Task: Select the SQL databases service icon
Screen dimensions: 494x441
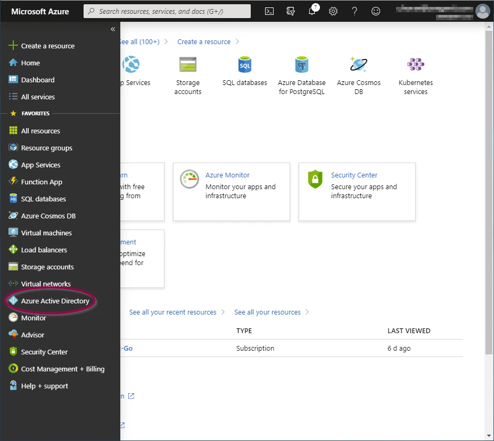Action: click(245, 65)
